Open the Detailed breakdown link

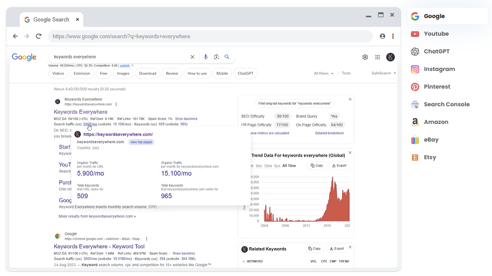[329, 133]
